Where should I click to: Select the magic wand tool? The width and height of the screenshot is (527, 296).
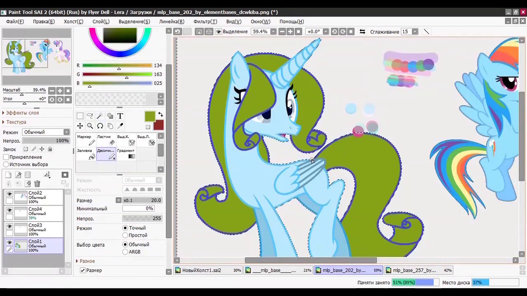click(x=100, y=116)
